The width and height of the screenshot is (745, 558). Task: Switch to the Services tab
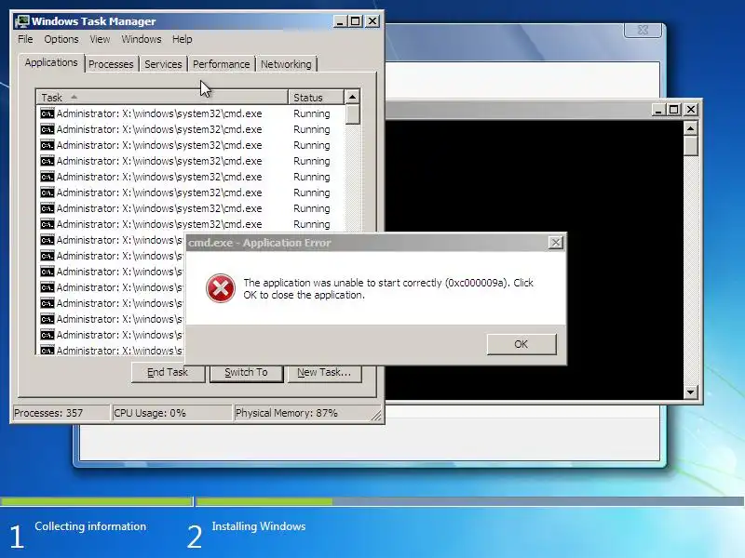pos(163,64)
